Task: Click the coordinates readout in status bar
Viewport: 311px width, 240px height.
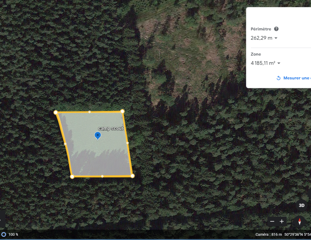Action: tap(298, 234)
